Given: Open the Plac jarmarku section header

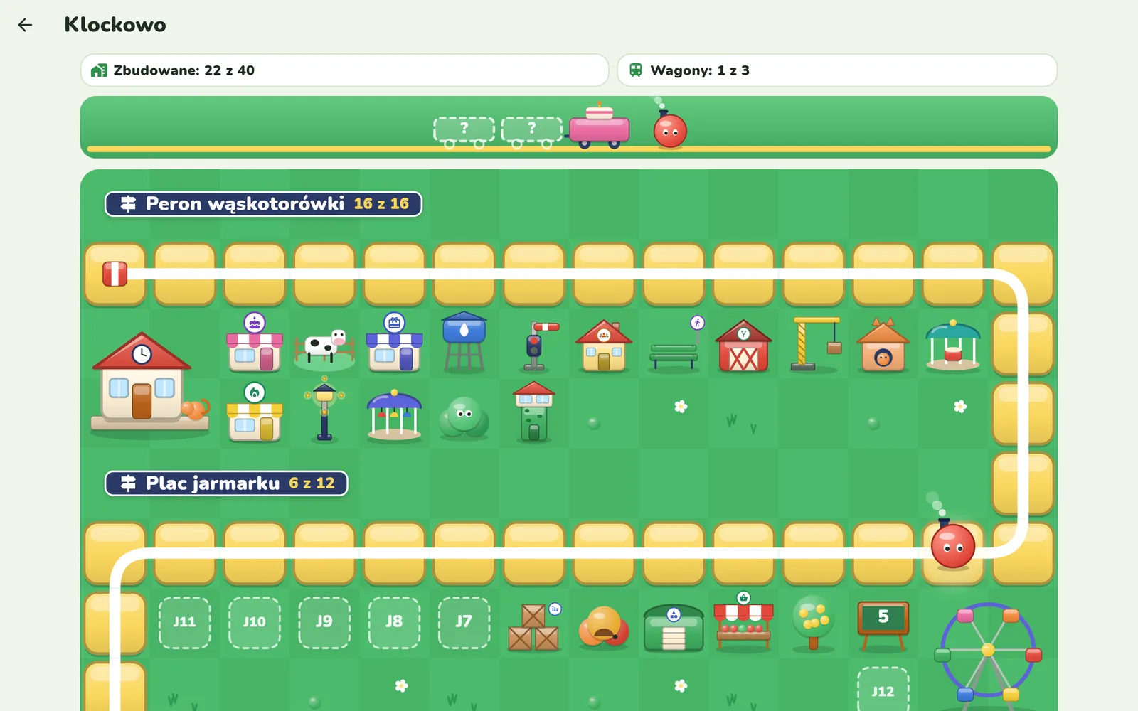Looking at the screenshot, I should (226, 483).
